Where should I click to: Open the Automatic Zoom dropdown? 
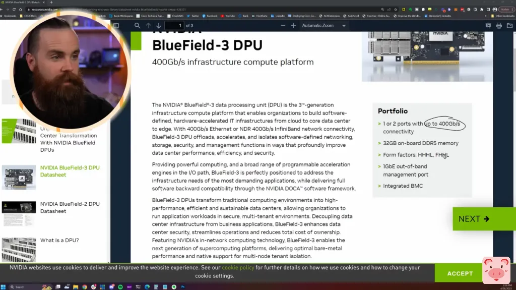pyautogui.click(x=324, y=25)
